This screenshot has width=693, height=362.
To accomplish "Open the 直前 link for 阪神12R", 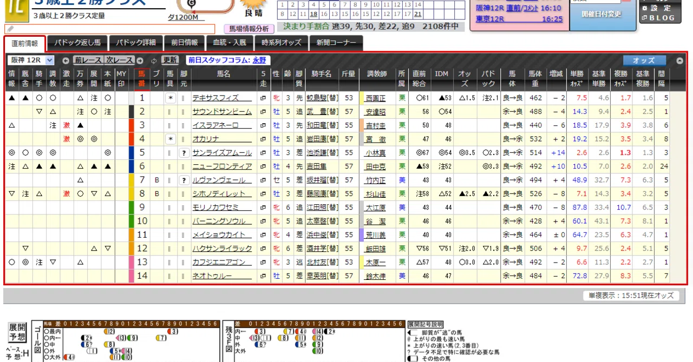I will (513, 8).
